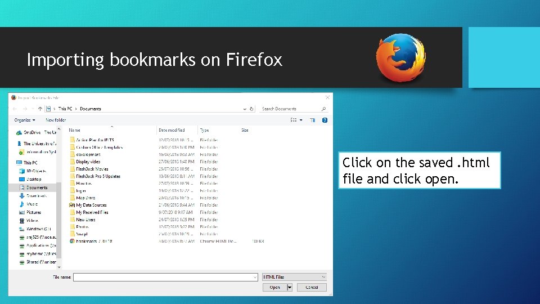Click the Music note icon
This screenshot has width=540, height=304.
click(x=22, y=204)
